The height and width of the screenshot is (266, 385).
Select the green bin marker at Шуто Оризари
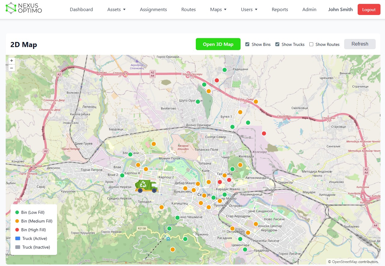click(198, 102)
